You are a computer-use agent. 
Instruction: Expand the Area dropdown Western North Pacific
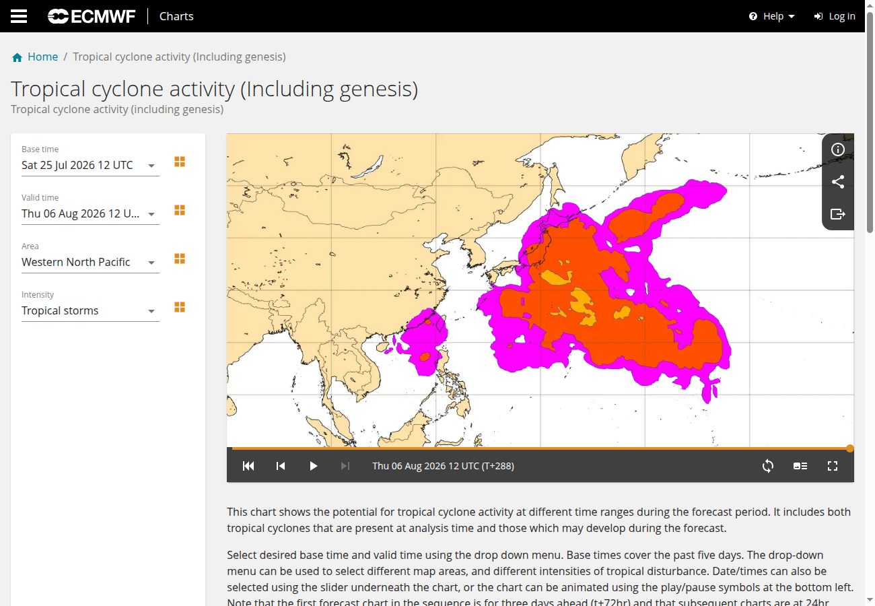pyautogui.click(x=90, y=262)
